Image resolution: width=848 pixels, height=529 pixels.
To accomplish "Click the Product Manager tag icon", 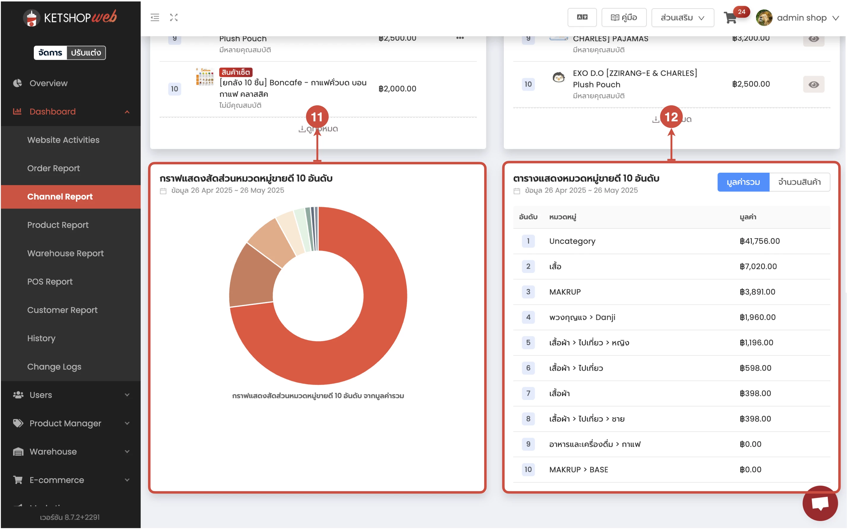I will pyautogui.click(x=18, y=423).
